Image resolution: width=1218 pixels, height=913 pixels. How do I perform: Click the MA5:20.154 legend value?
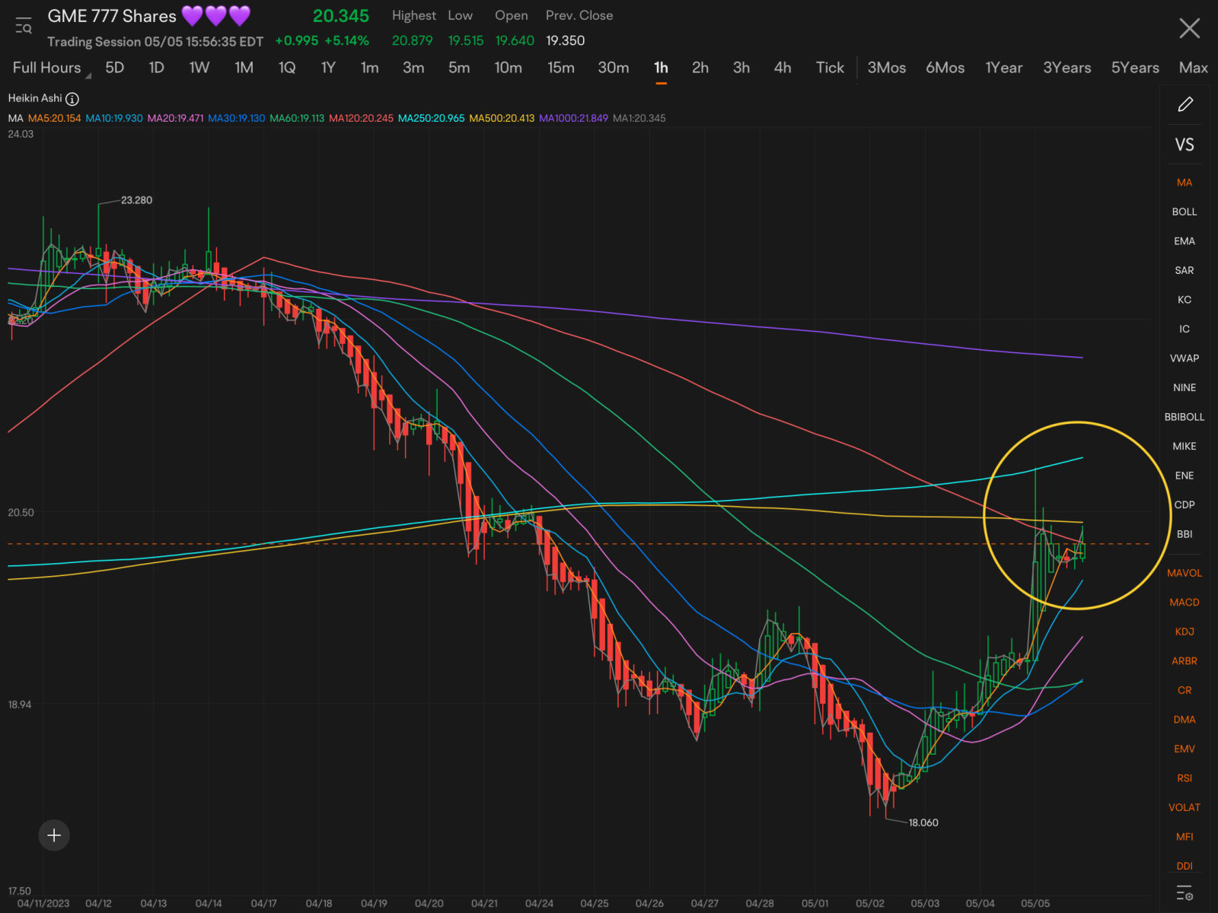coord(54,118)
